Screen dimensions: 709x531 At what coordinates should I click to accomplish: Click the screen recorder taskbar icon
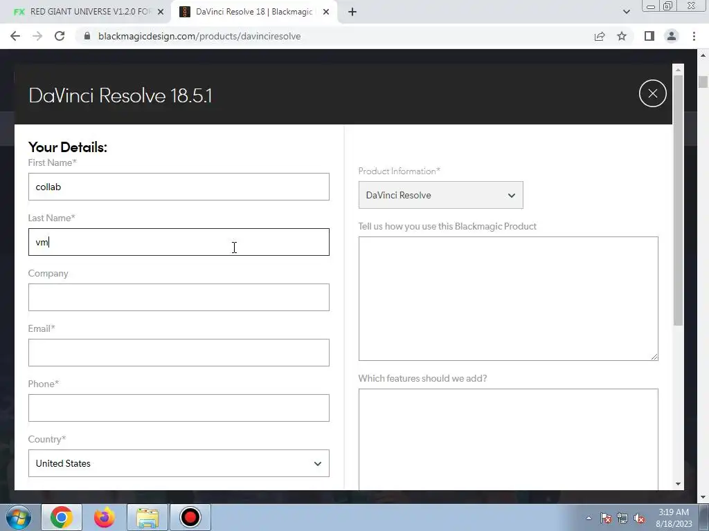pyautogui.click(x=190, y=517)
